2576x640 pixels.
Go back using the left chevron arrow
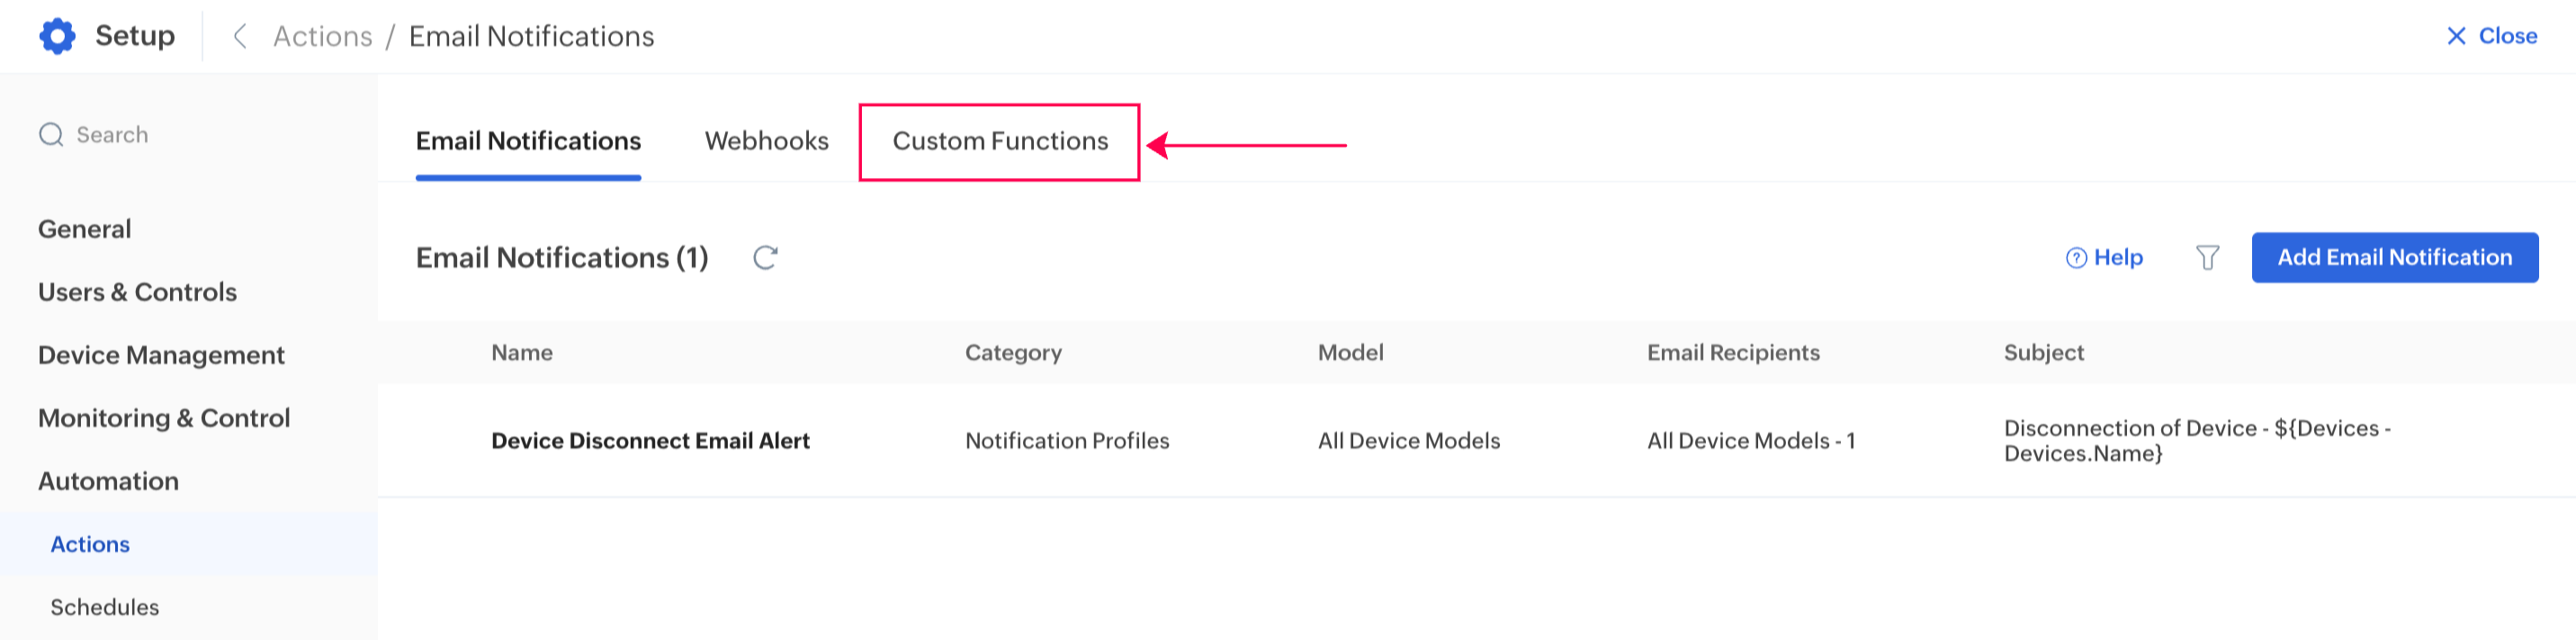(240, 37)
